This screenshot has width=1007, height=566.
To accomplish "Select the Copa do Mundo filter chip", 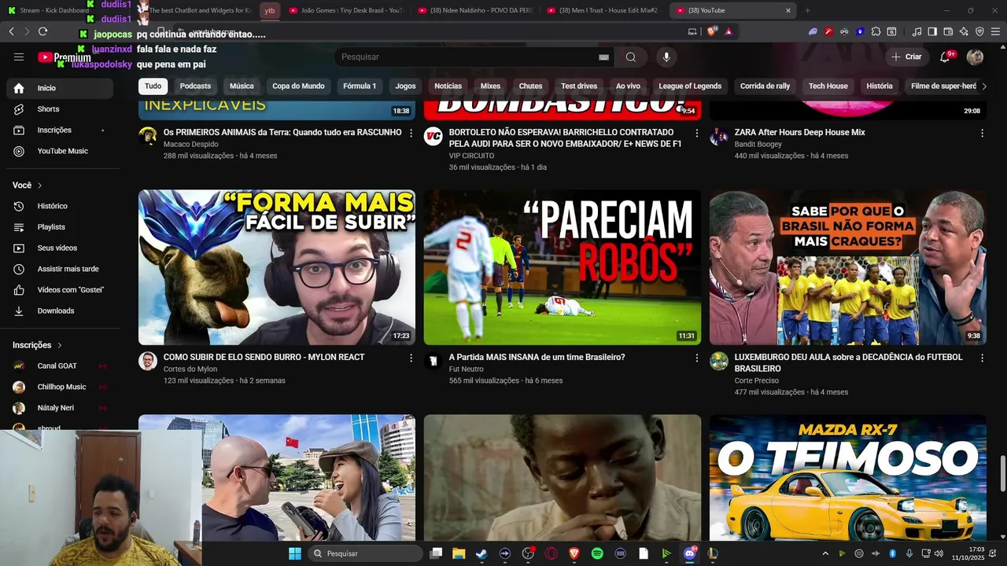I will [298, 86].
